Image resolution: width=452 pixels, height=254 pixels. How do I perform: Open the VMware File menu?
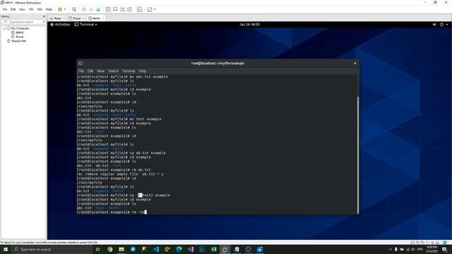[5, 9]
